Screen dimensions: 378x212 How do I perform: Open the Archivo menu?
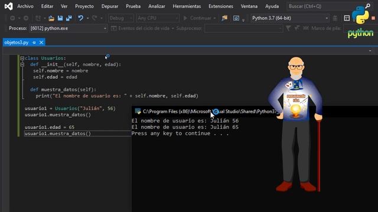[25, 6]
